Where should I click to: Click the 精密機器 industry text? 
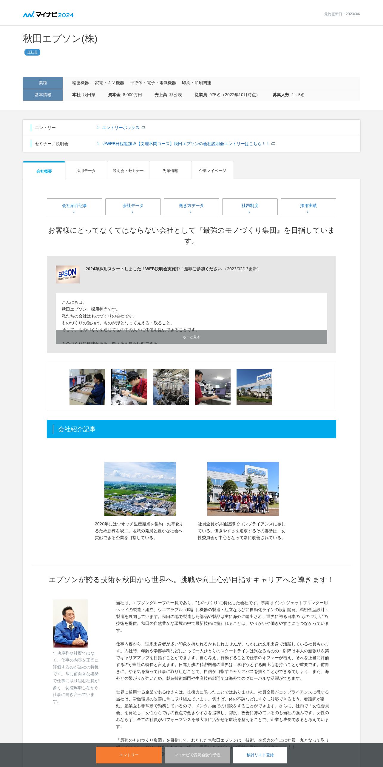pos(81,83)
